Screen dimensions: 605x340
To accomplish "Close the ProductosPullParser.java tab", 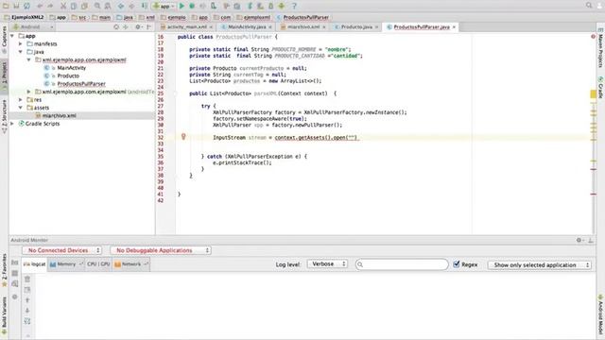I will click(x=454, y=27).
